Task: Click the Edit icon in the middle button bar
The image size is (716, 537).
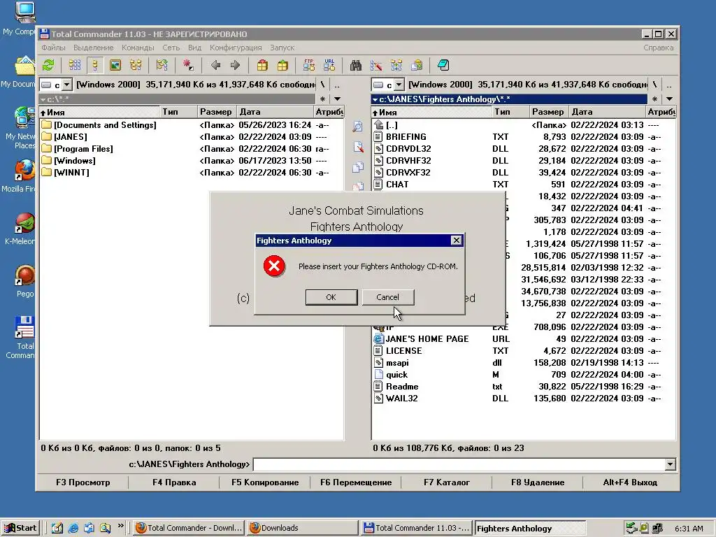Action: point(357,147)
